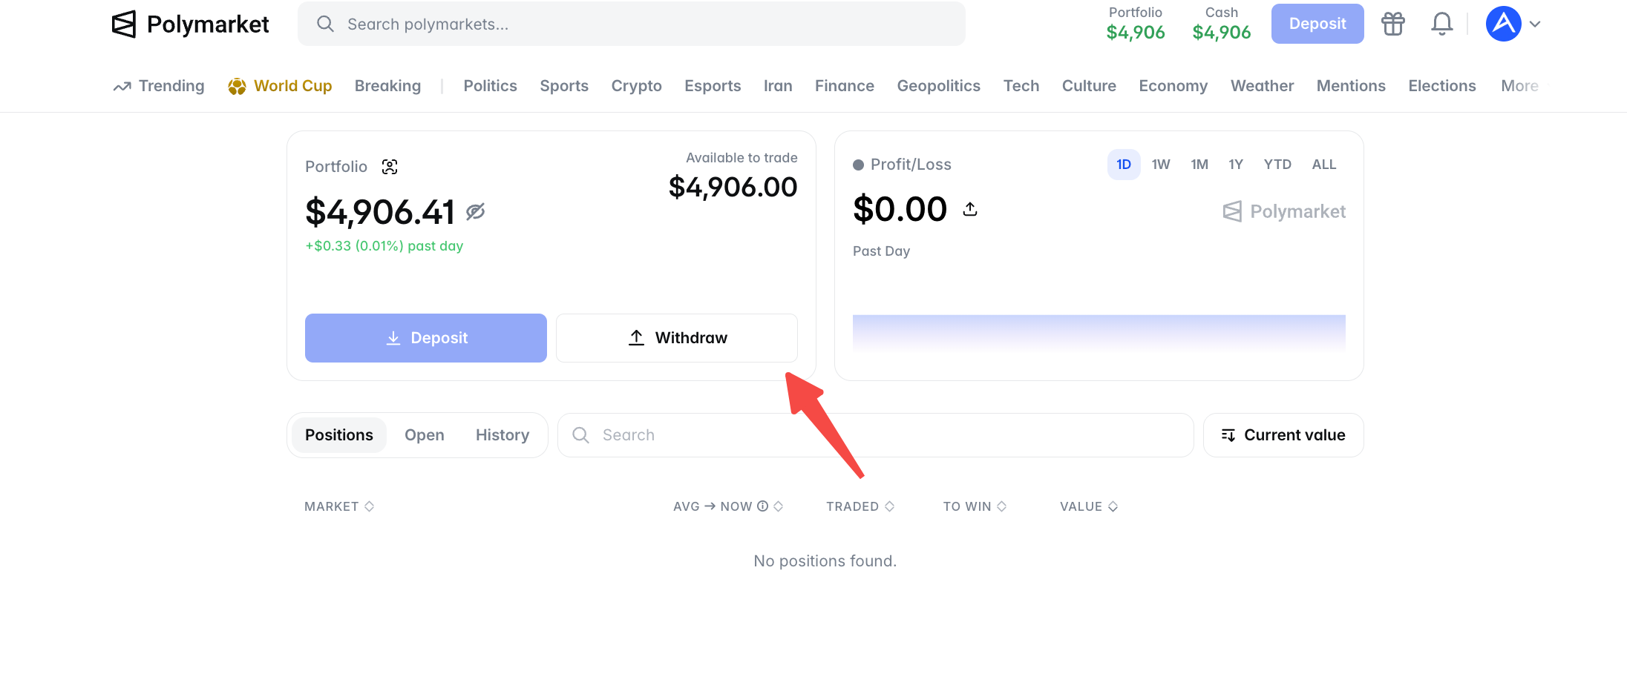Switch to the History tab
The height and width of the screenshot is (685, 1627).
[x=502, y=435]
